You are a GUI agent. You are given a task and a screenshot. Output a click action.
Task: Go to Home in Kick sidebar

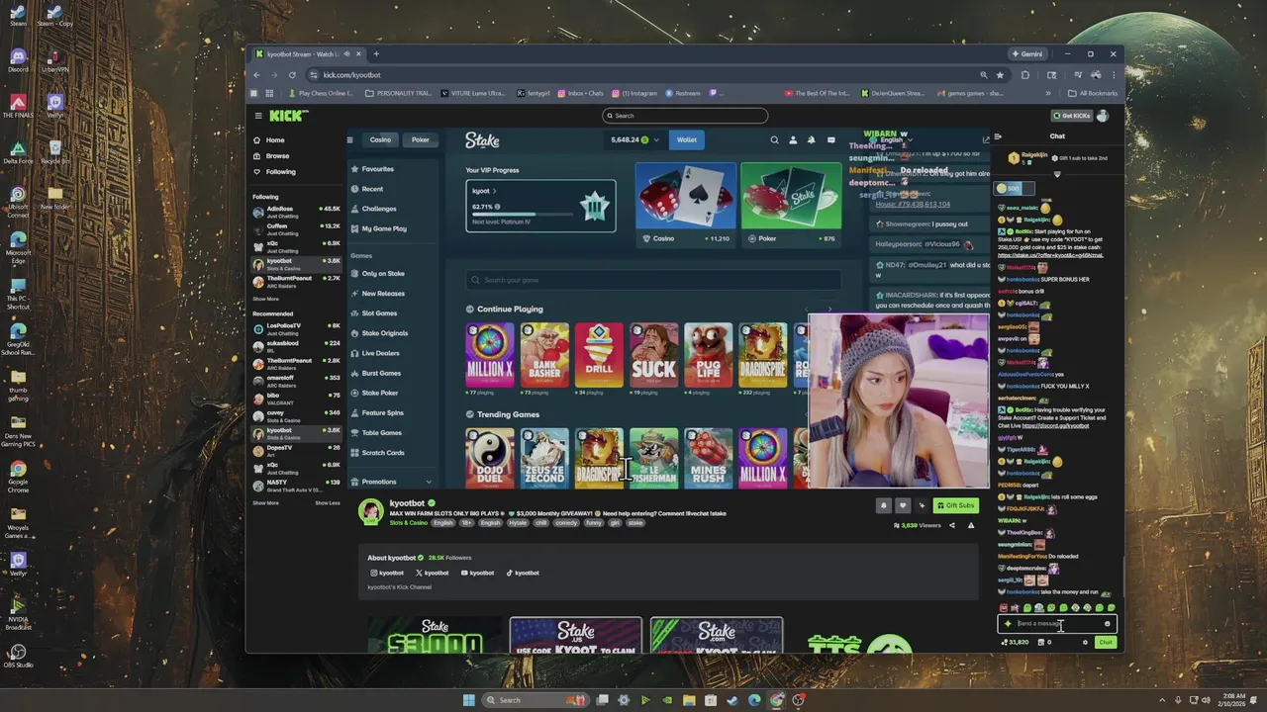click(x=267, y=140)
